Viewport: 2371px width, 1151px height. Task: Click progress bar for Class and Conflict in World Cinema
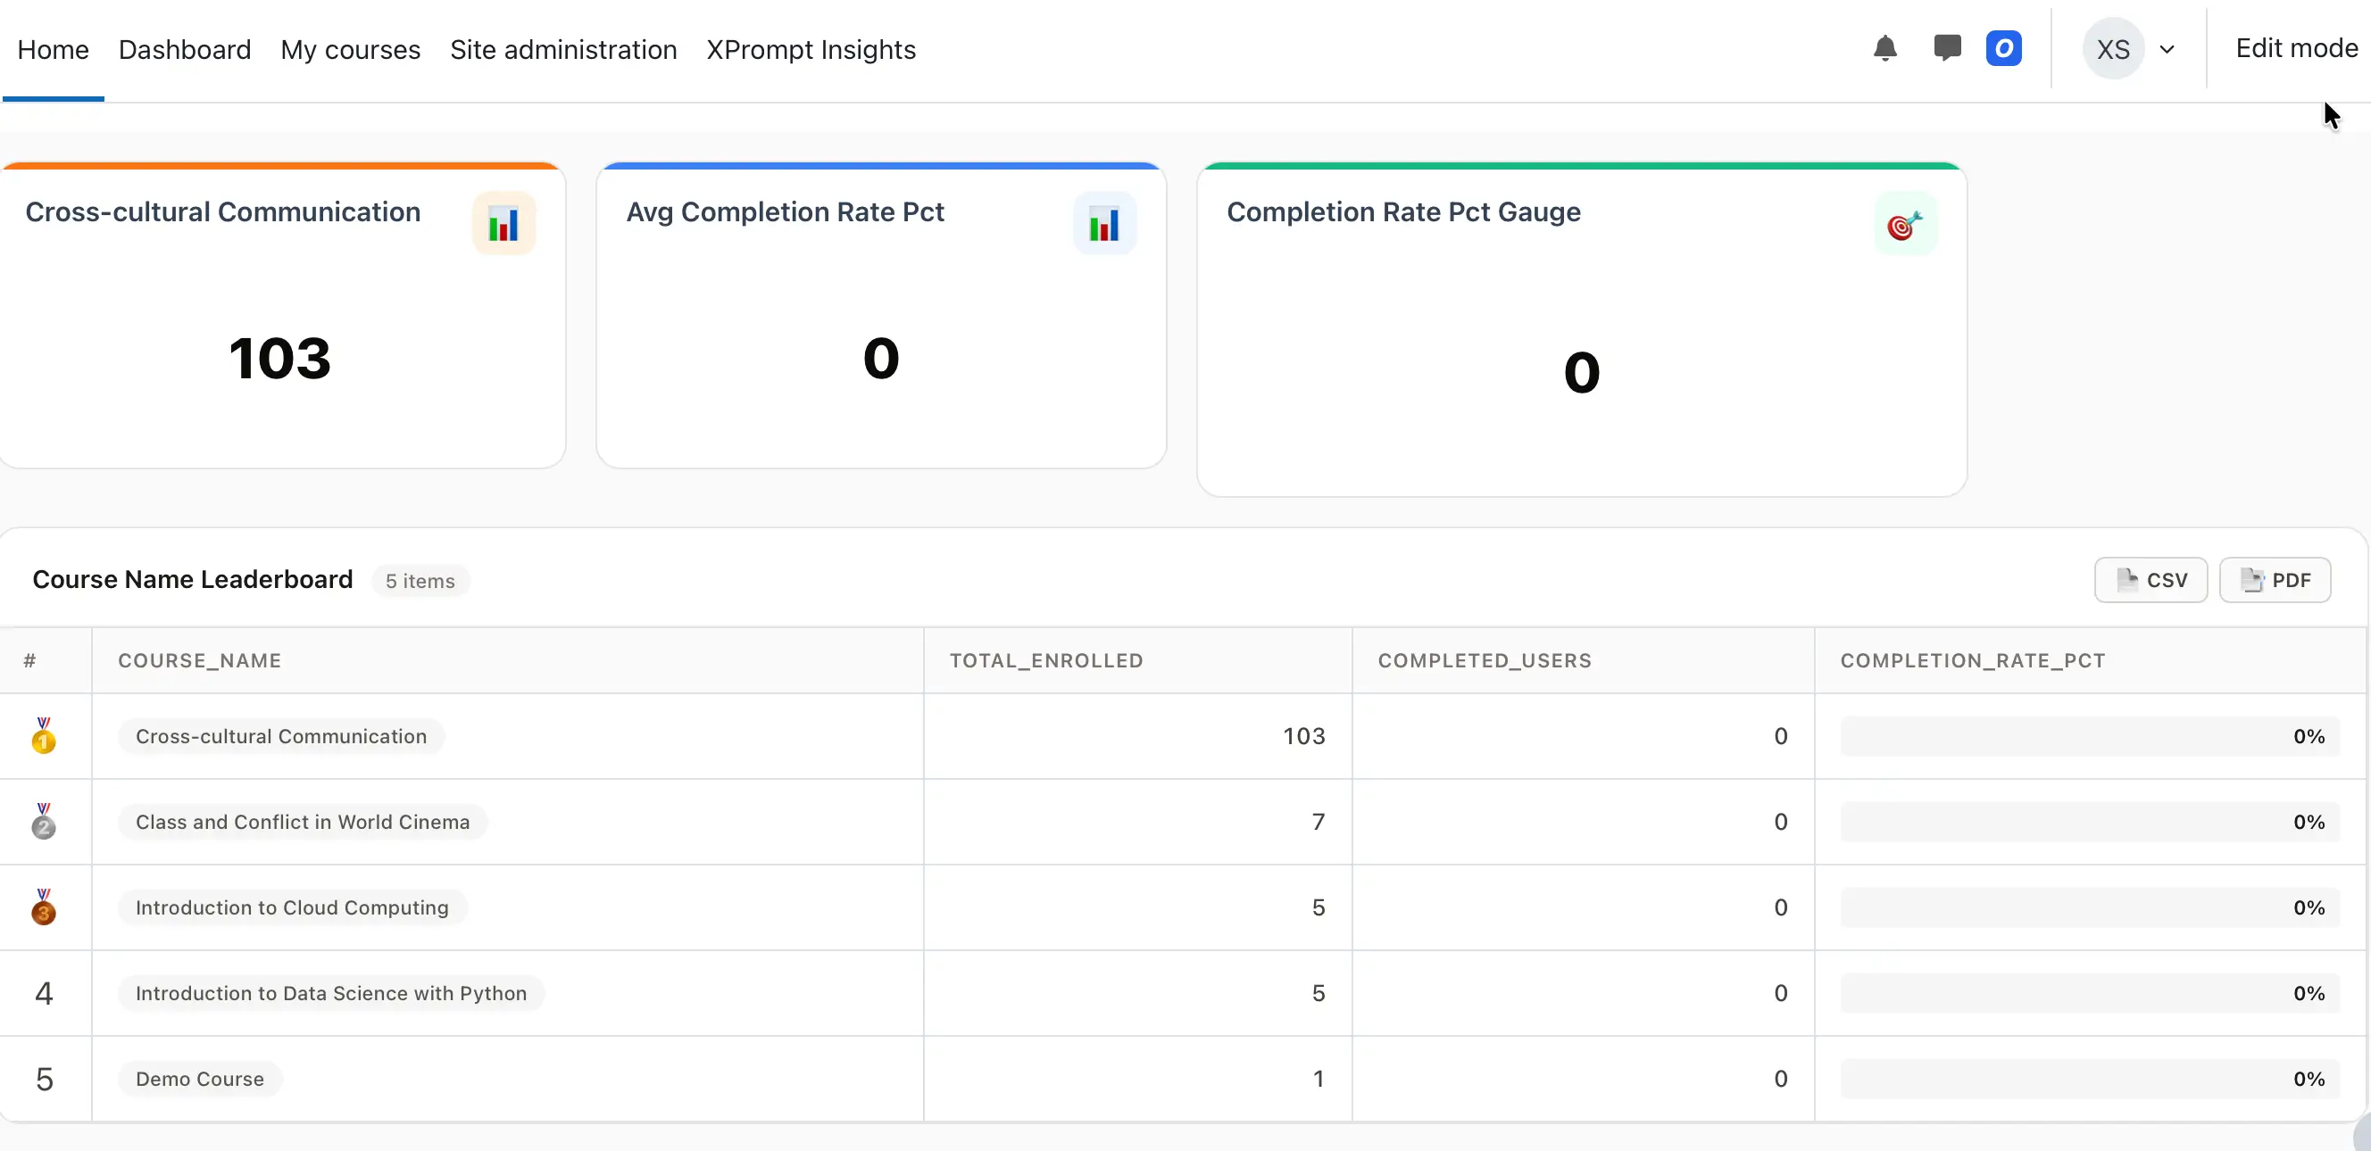[x=2089, y=822]
